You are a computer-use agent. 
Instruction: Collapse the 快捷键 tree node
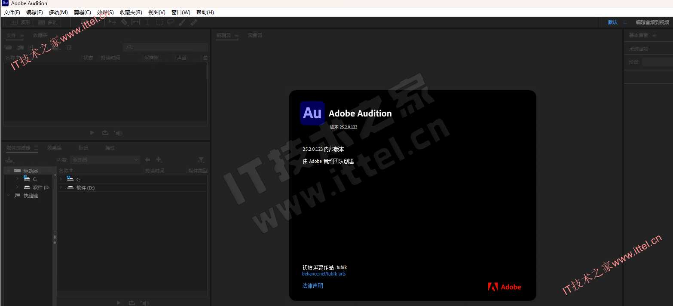[8, 196]
